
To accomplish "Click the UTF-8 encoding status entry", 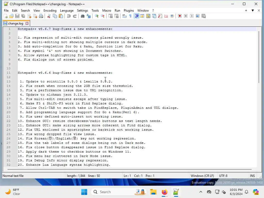I will tap(223, 176).
